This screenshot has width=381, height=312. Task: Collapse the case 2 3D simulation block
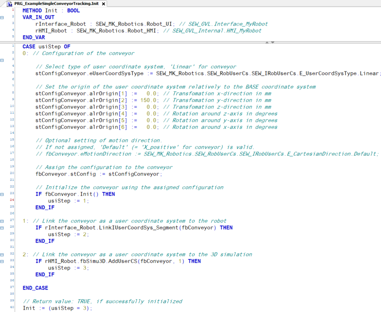3,254
